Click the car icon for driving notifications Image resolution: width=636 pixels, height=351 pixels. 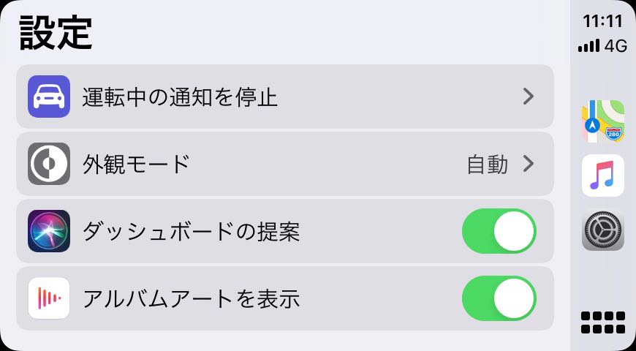(49, 97)
